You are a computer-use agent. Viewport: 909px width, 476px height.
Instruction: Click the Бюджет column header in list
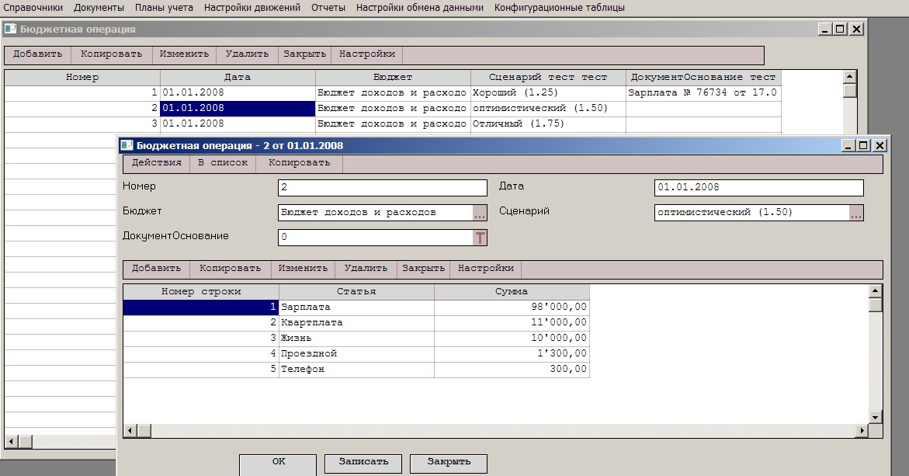click(x=393, y=78)
